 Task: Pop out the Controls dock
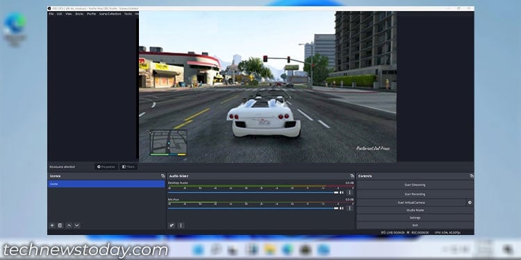(x=472, y=176)
